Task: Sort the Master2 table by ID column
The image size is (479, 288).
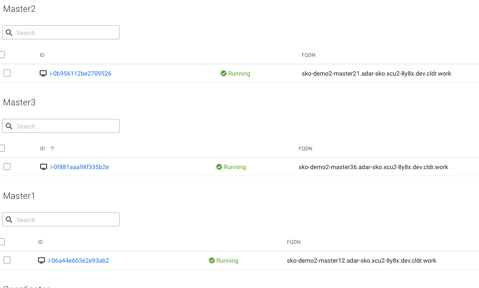Action: 42,55
